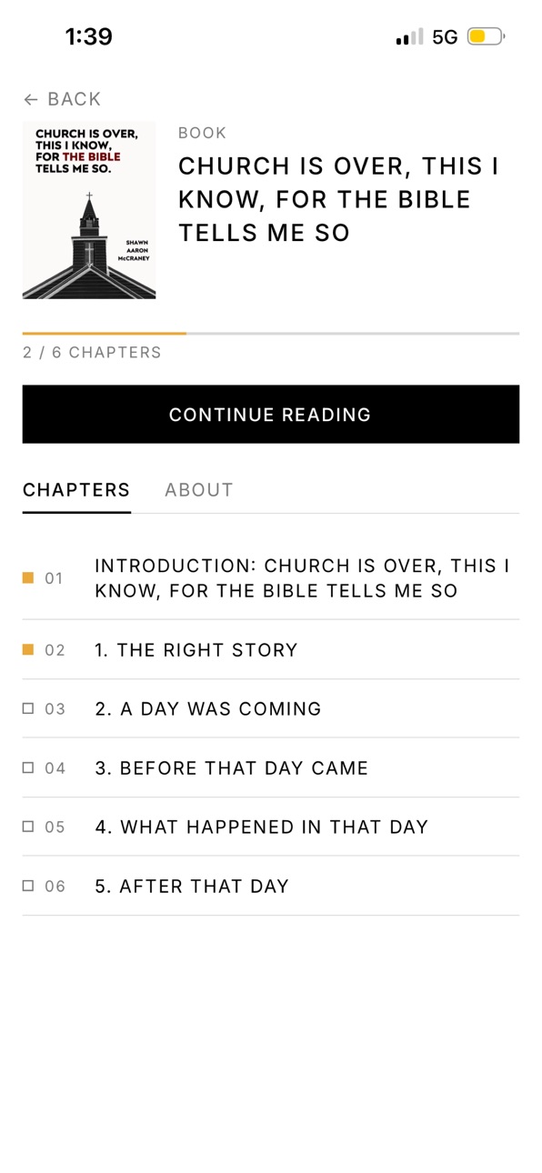Open the book cover thumbnail
Image resolution: width=542 pixels, height=1173 pixels.
coord(89,211)
